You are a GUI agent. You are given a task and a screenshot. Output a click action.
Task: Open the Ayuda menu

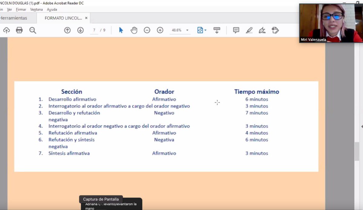[52, 9]
